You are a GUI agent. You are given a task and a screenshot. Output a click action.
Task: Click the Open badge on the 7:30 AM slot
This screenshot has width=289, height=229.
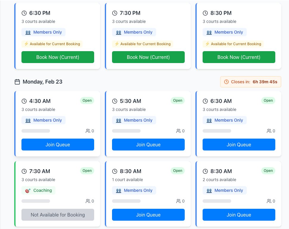tap(87, 171)
